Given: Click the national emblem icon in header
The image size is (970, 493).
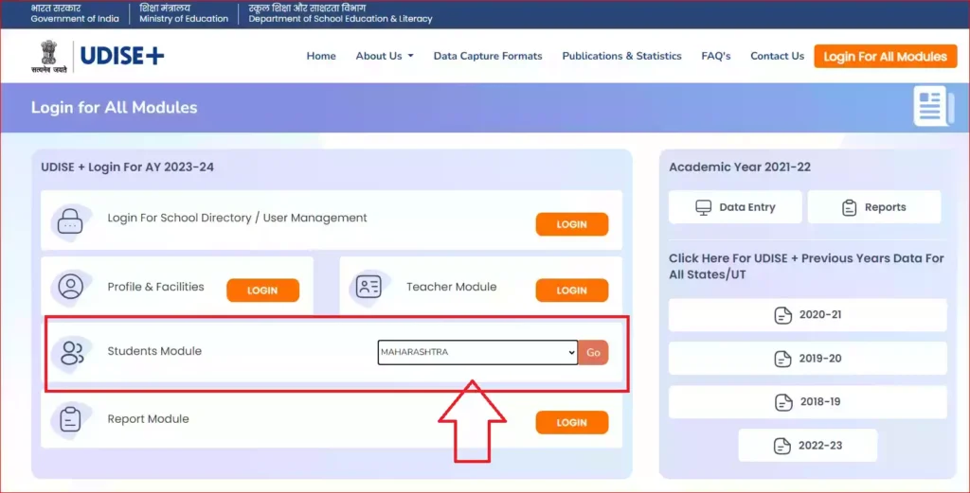Looking at the screenshot, I should (49, 56).
